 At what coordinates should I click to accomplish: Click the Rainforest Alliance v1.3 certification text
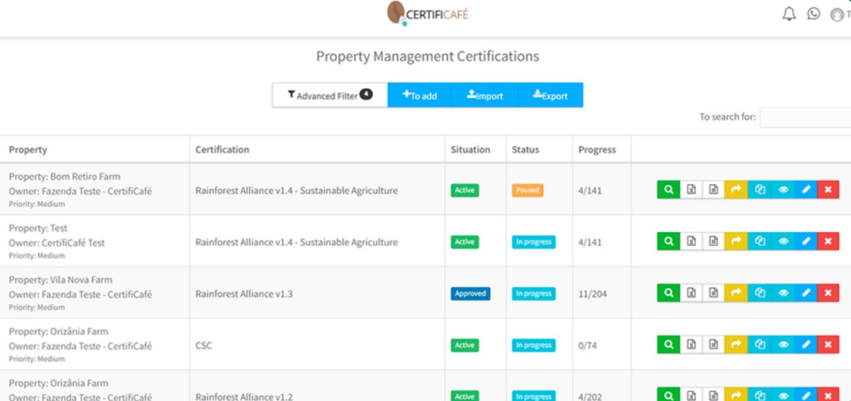[x=244, y=294]
